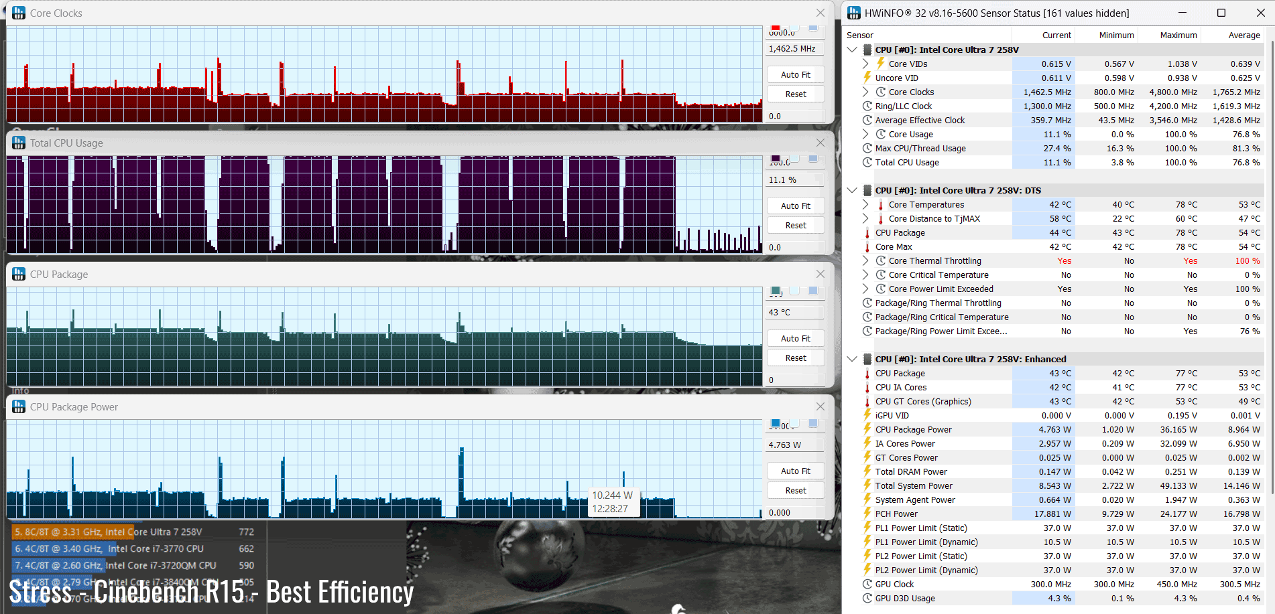The image size is (1275, 614).
Task: Collapse the Intel Core Ultra 7 258V: Enhanced group
Action: pyautogui.click(x=852, y=359)
